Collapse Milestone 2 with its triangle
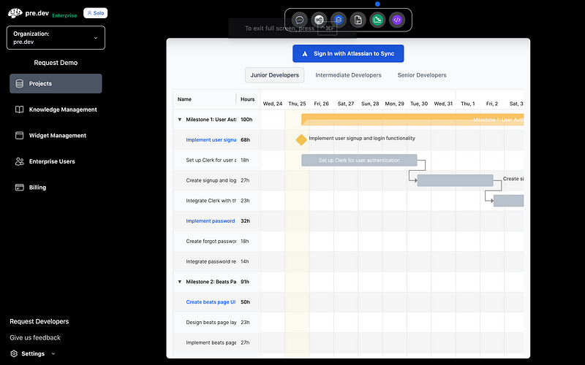 [x=179, y=282]
